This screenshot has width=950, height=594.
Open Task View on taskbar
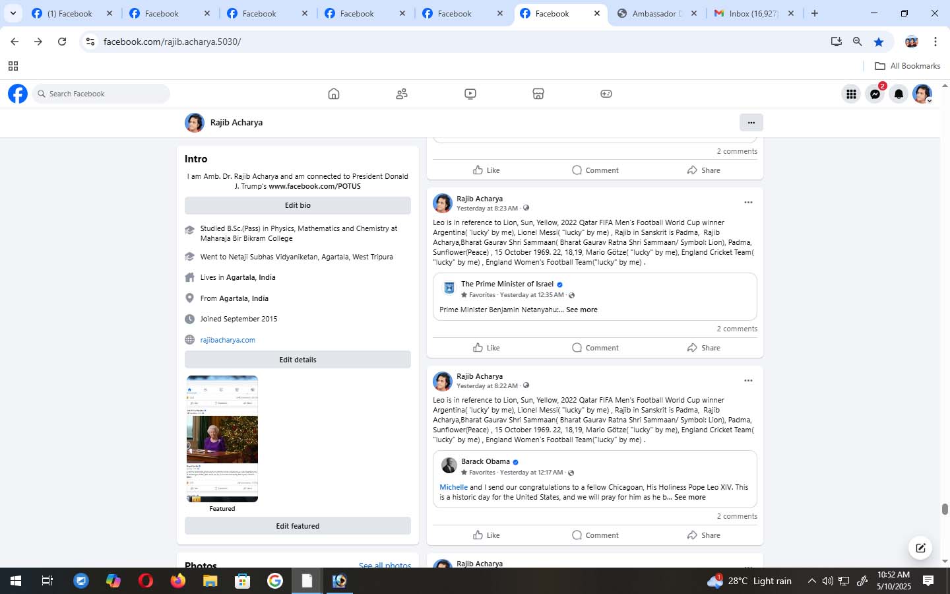(47, 581)
